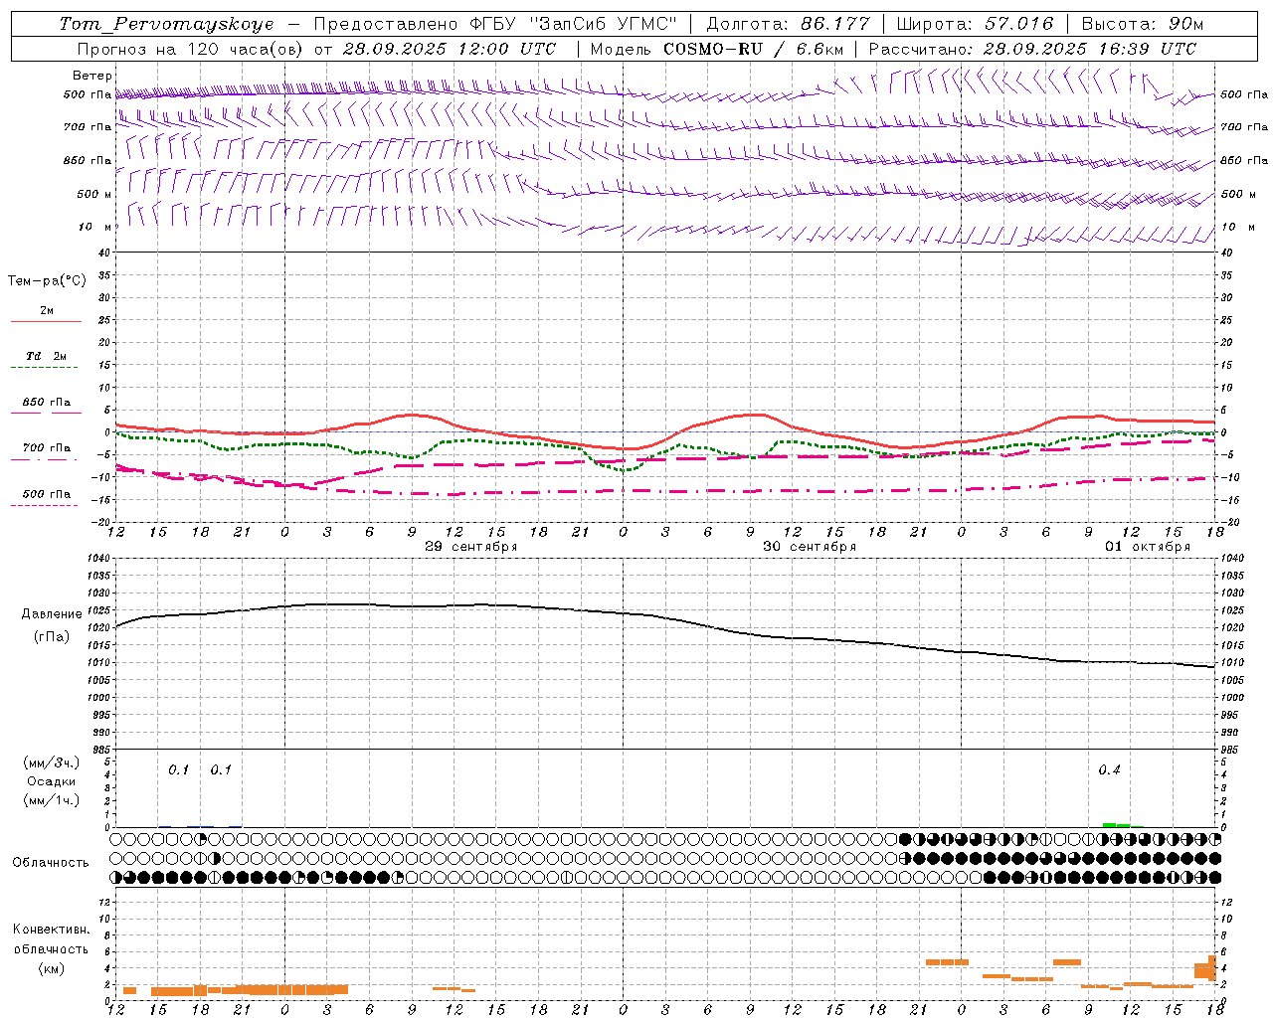Click the Облачность cloud cover label

coord(51,862)
